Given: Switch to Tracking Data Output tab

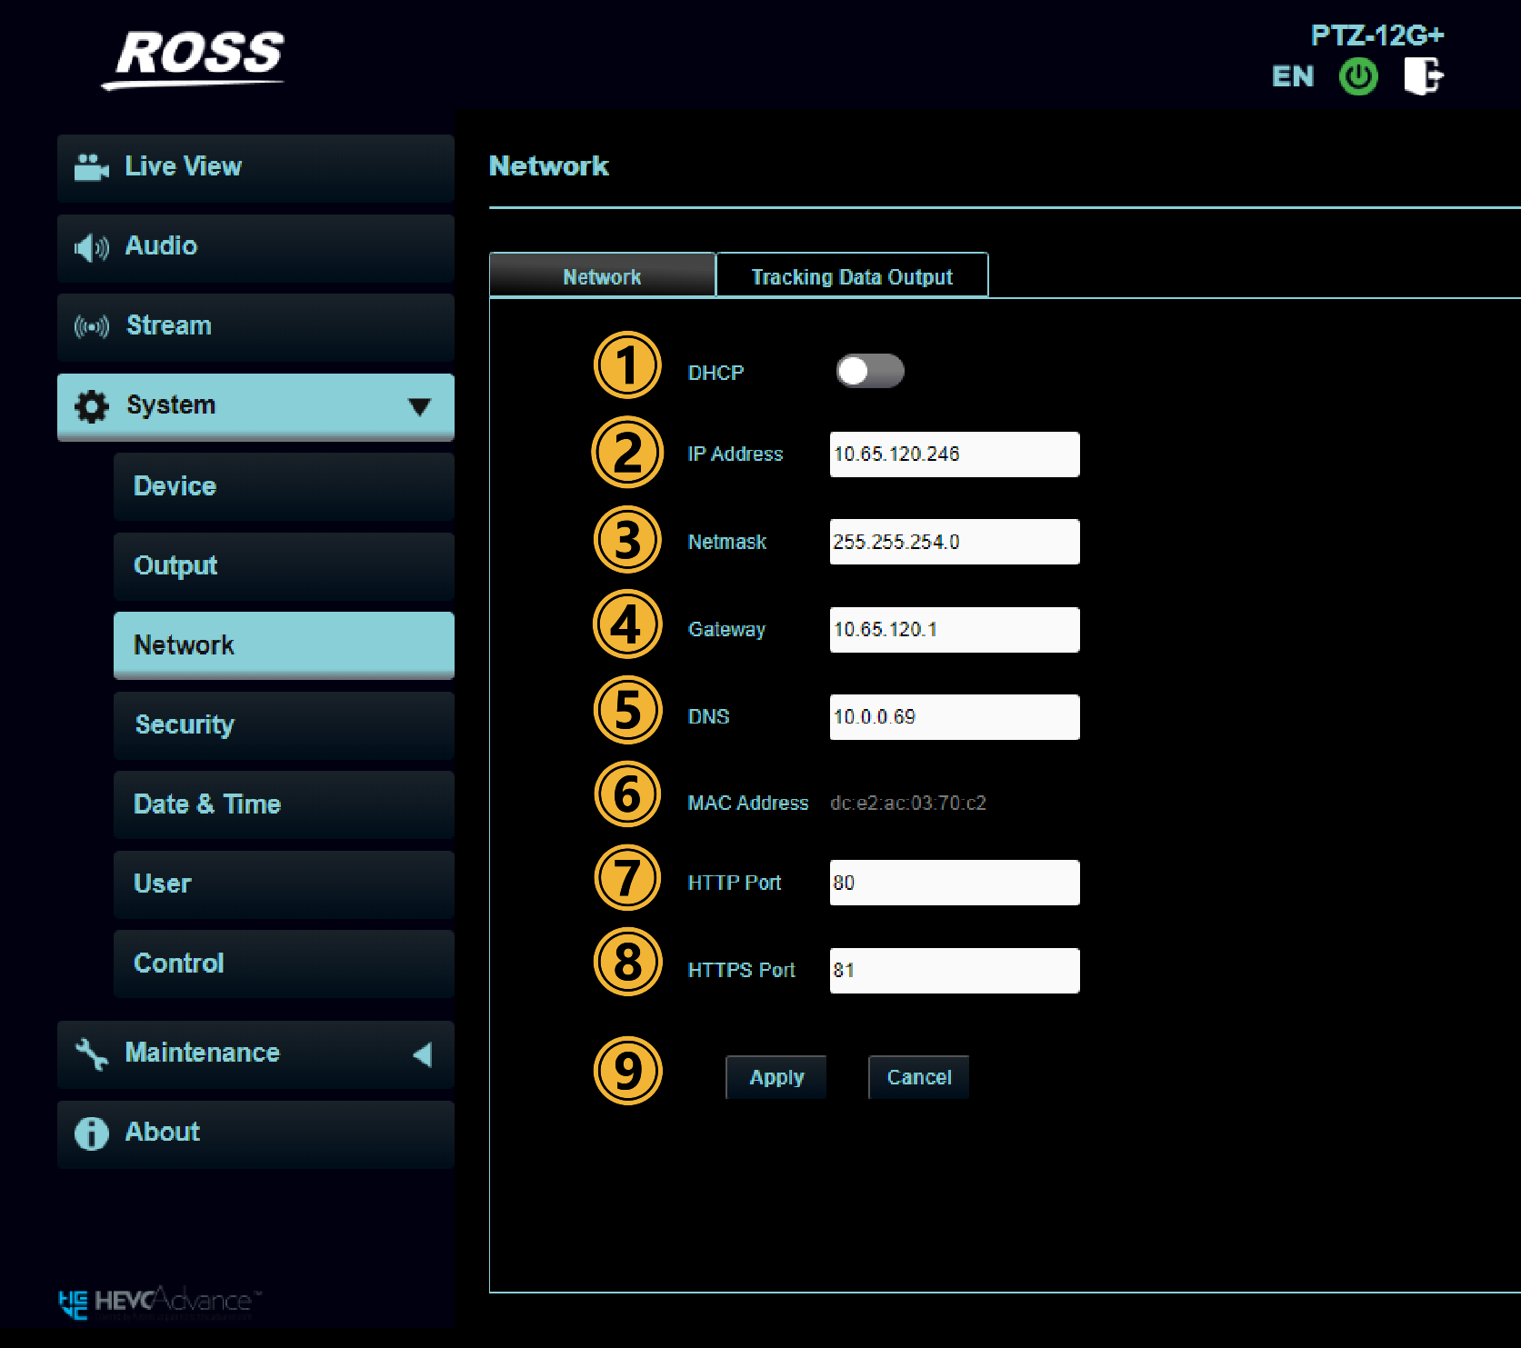Looking at the screenshot, I should point(852,276).
